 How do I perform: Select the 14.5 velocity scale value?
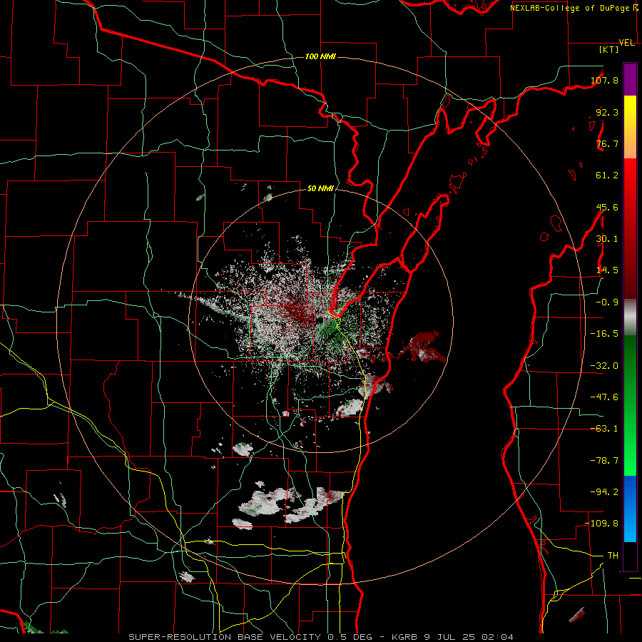pyautogui.click(x=607, y=270)
